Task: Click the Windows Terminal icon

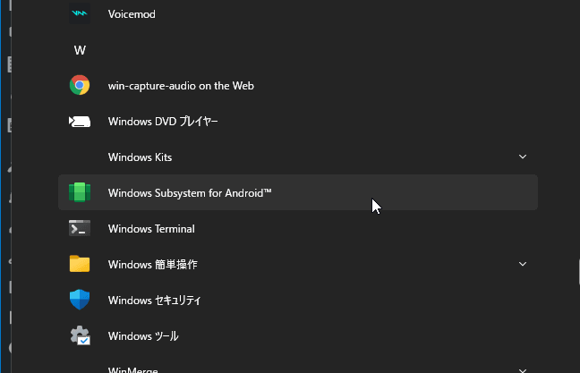Action: tap(80, 229)
